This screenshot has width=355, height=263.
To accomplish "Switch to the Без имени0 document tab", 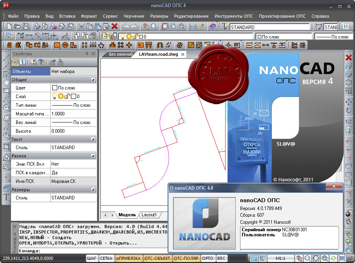I will (120, 55).
